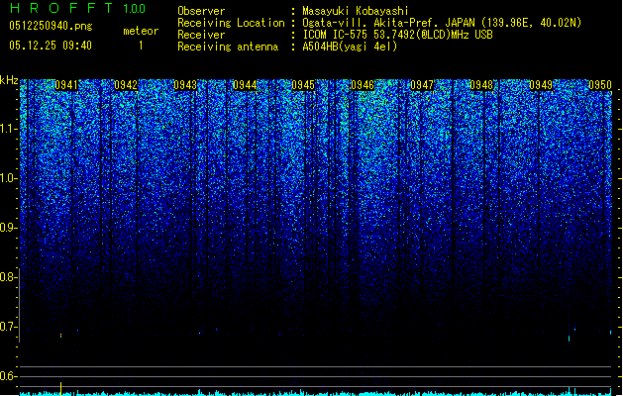Select the file name 0512250940.png
The image size is (623, 396).
(x=51, y=26)
